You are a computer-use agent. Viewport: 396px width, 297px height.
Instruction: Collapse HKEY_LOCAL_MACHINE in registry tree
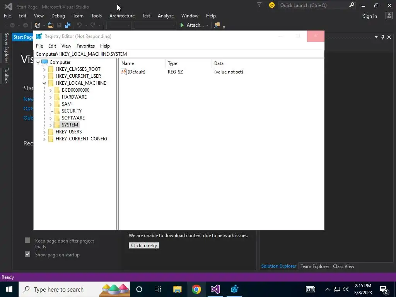(x=44, y=83)
